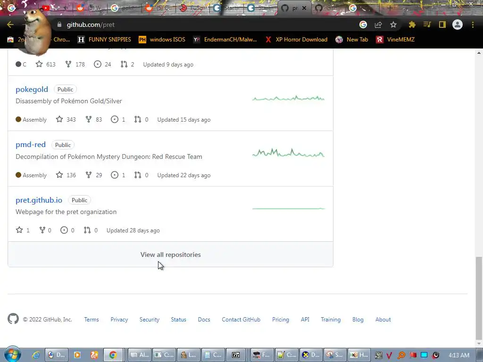Click the pokegold activity sparkline graph

[288, 99]
